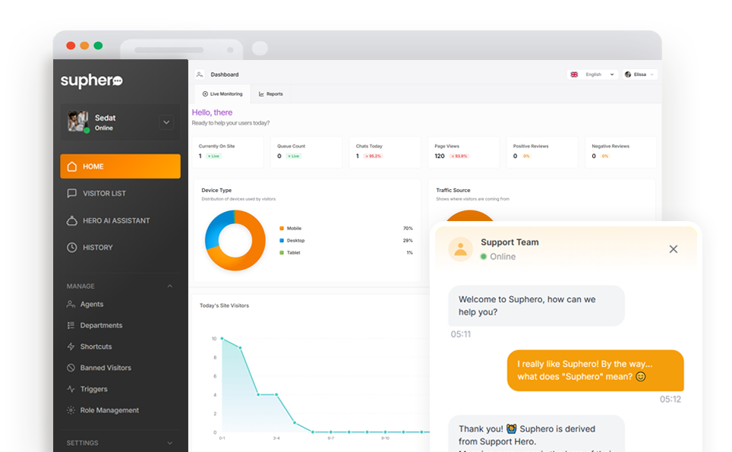Click the Banned Visitors ban icon
732x452 pixels.
(71, 368)
